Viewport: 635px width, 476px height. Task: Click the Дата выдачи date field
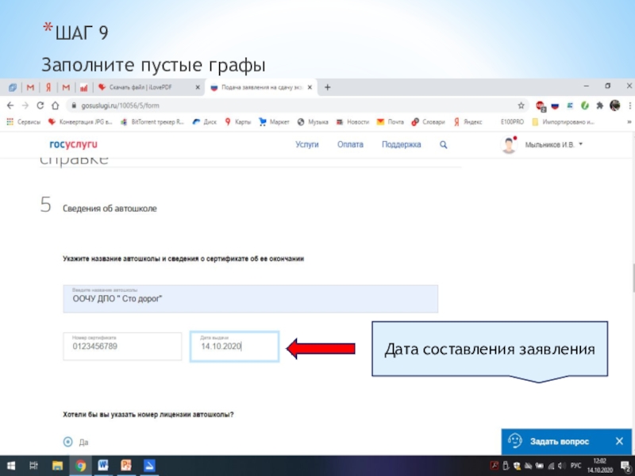click(234, 346)
